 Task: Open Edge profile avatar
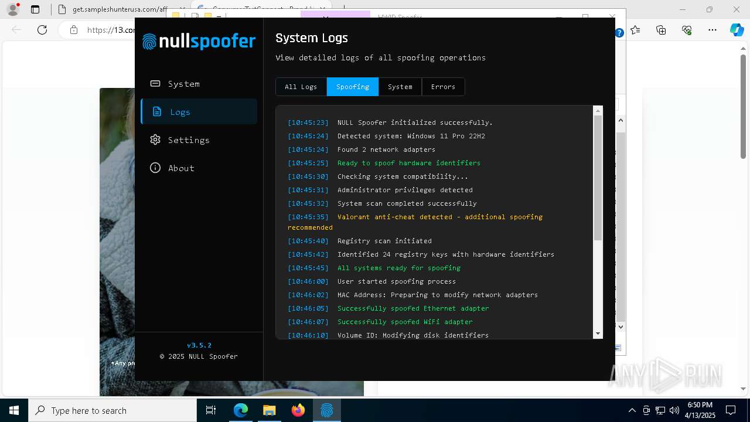pyautogui.click(x=13, y=9)
